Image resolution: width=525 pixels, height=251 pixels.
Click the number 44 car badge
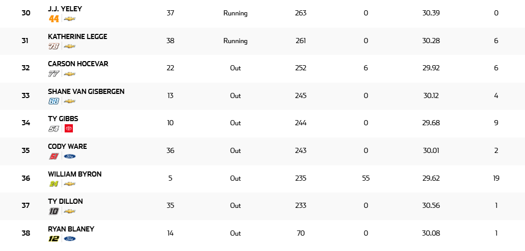[54, 19]
